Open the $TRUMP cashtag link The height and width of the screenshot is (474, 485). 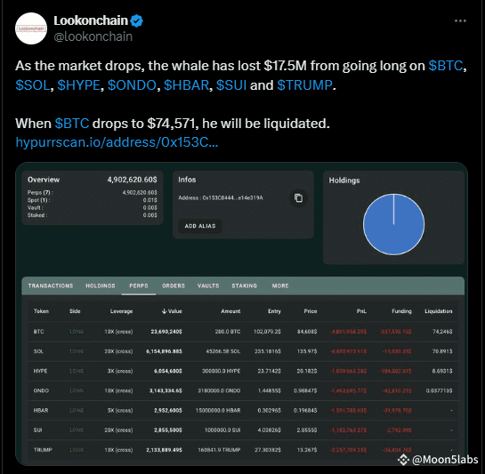[x=304, y=85]
